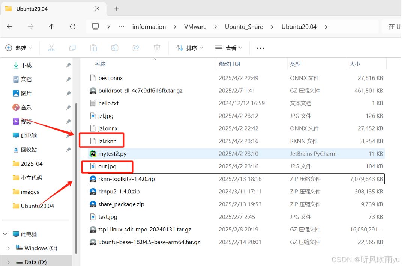Click the Refresh button in navigation bar
404x266 pixels.
[x=73, y=27]
